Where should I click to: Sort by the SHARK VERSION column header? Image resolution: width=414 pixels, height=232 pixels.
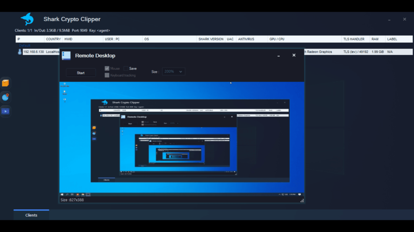coord(211,39)
